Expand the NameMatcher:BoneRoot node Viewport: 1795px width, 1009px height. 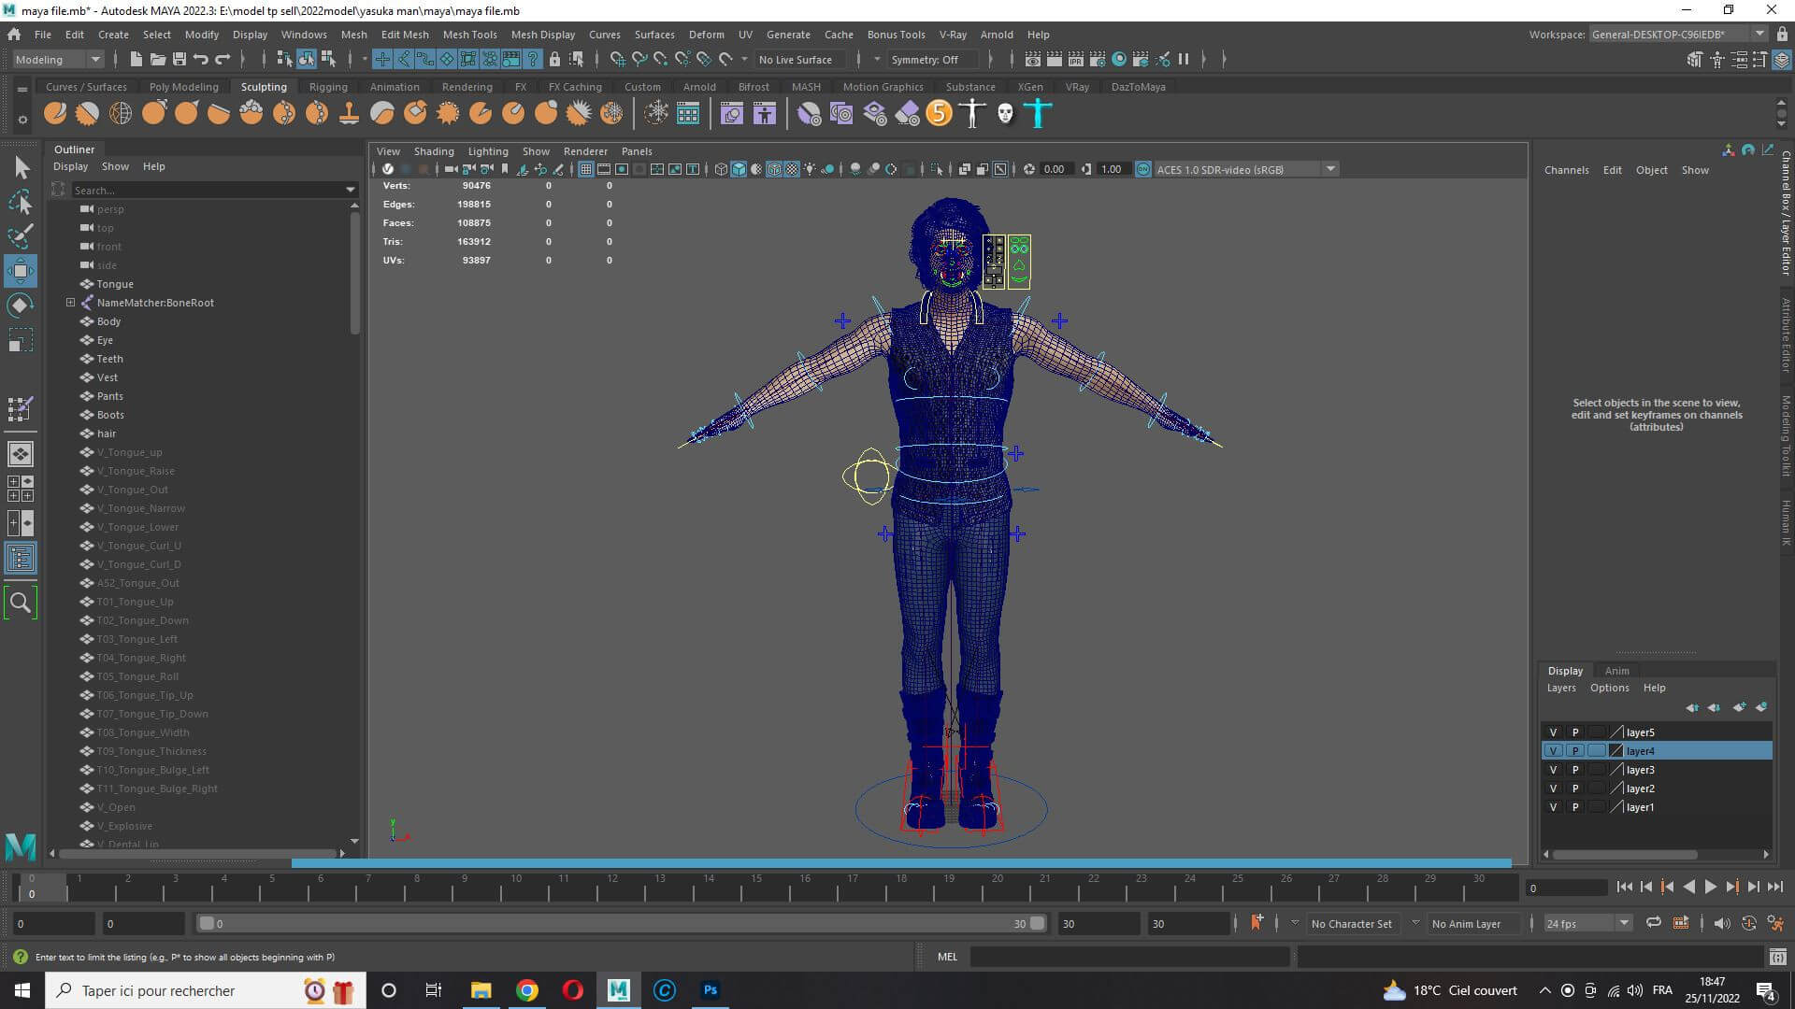[x=70, y=303]
